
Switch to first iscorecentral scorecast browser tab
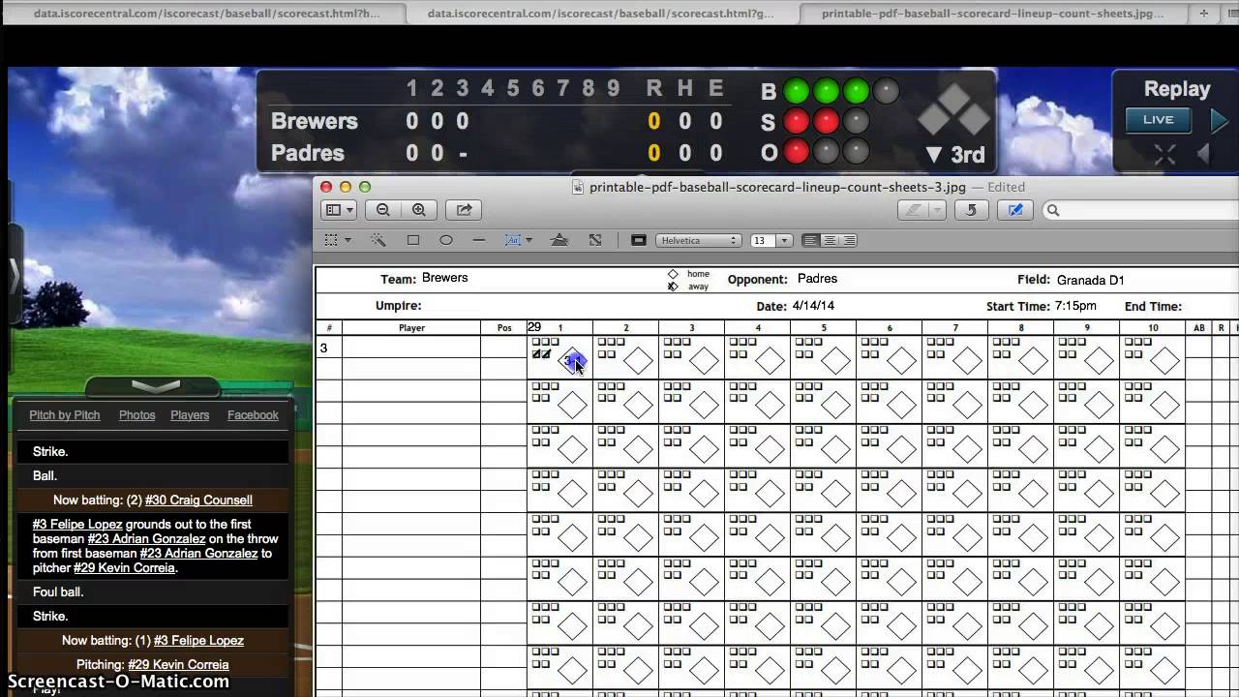207,14
